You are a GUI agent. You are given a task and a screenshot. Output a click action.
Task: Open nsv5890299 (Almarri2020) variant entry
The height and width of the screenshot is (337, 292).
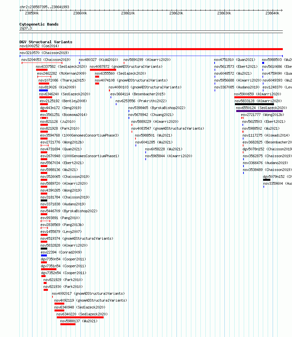click(147, 60)
